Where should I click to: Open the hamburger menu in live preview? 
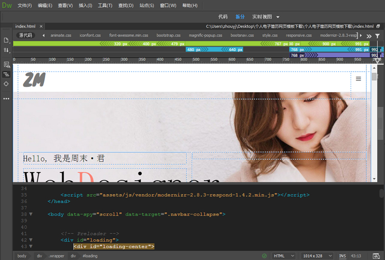click(x=358, y=79)
